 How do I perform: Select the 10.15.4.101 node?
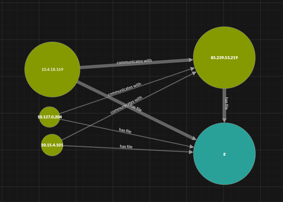52,145
